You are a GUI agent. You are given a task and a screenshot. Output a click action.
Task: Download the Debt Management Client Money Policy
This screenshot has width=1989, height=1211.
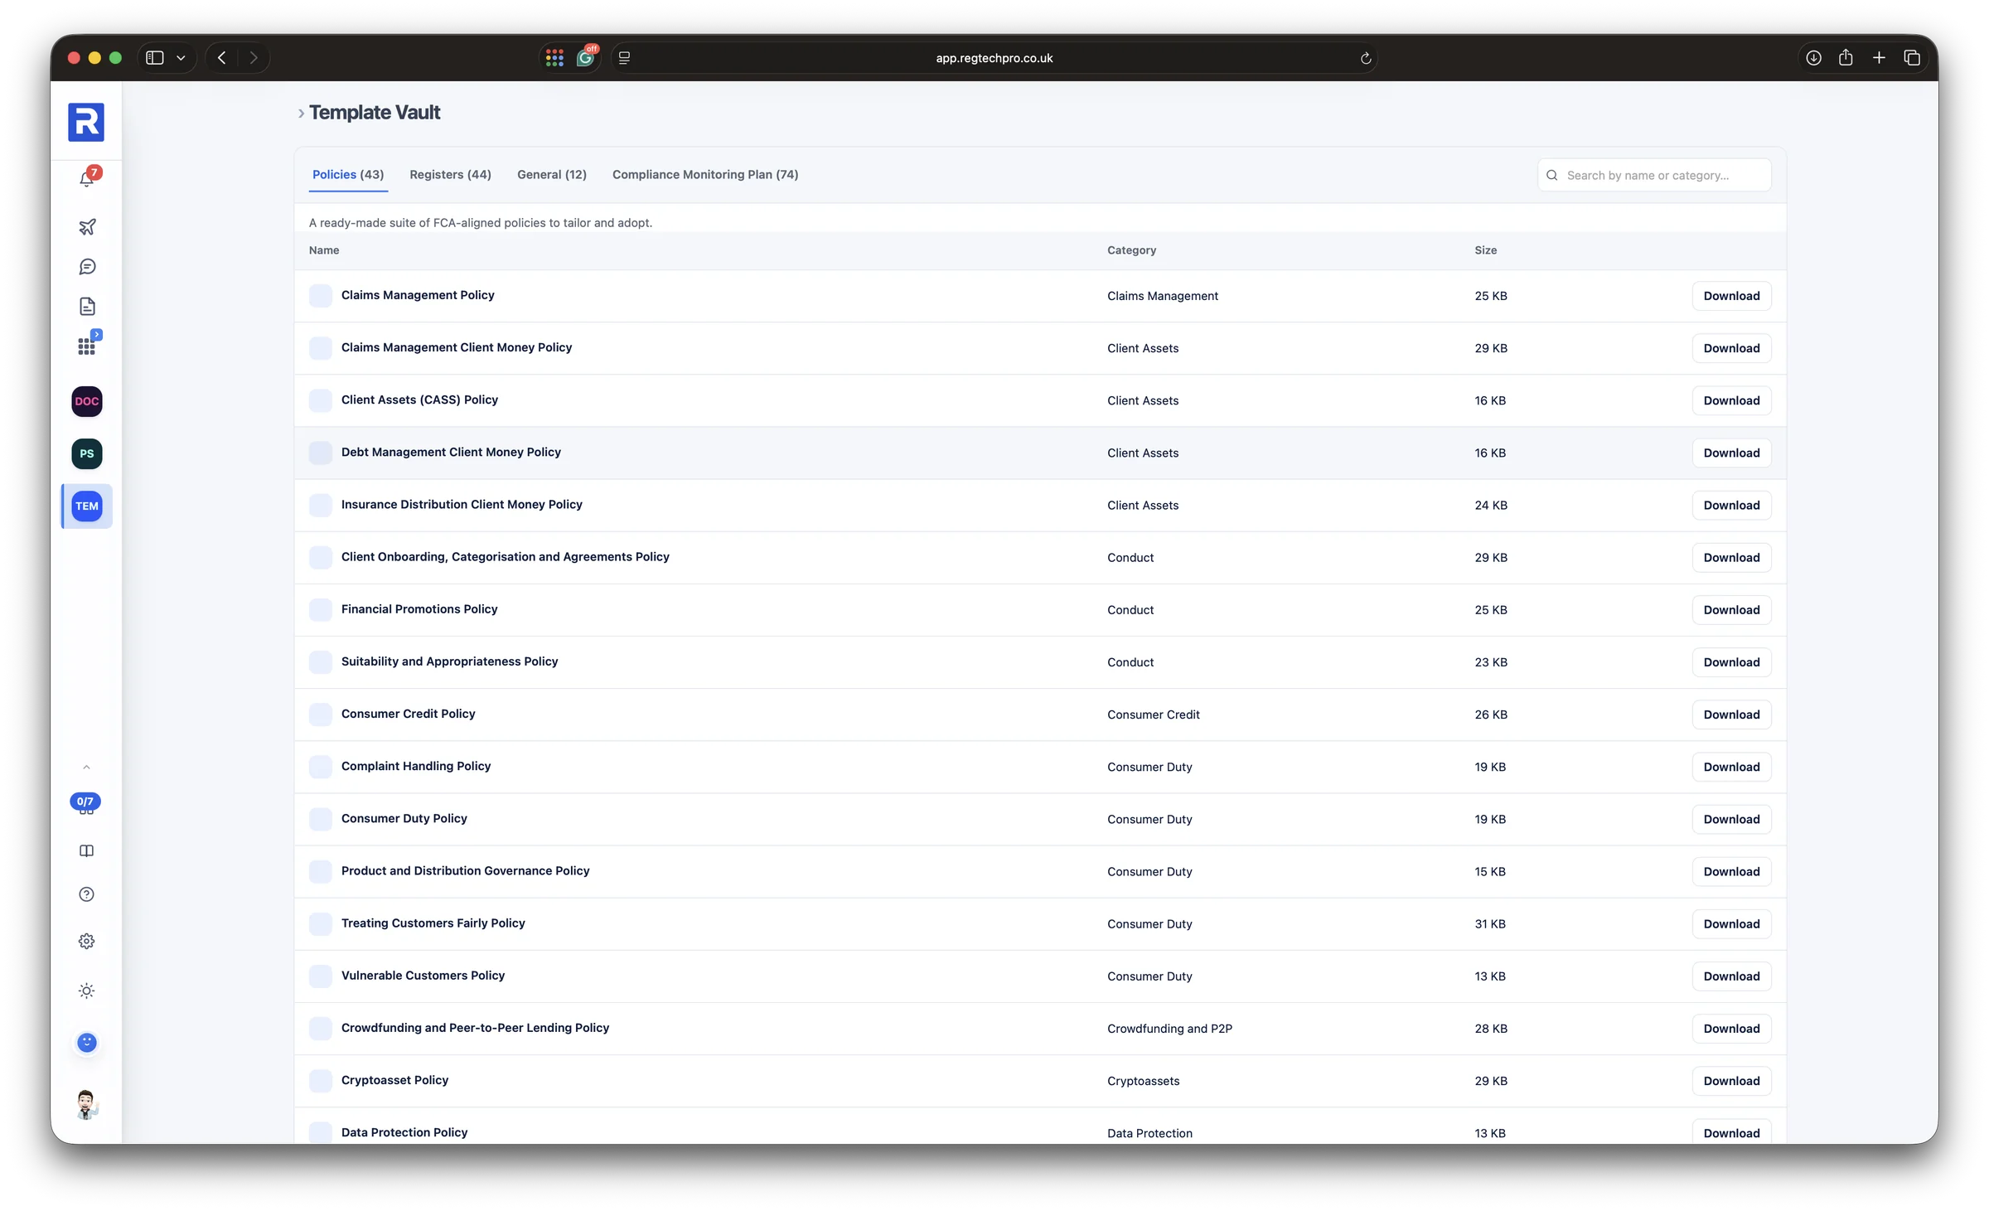click(x=1731, y=453)
